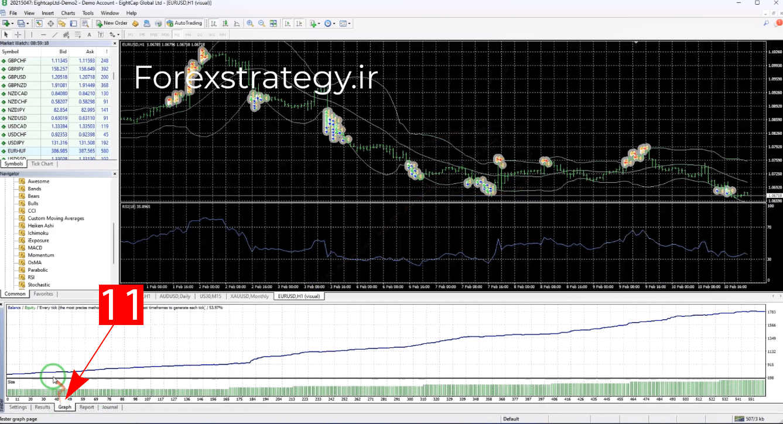783x424 pixels.
Task: Click the Market Watch vertical scrollbar
Action: click(114, 76)
